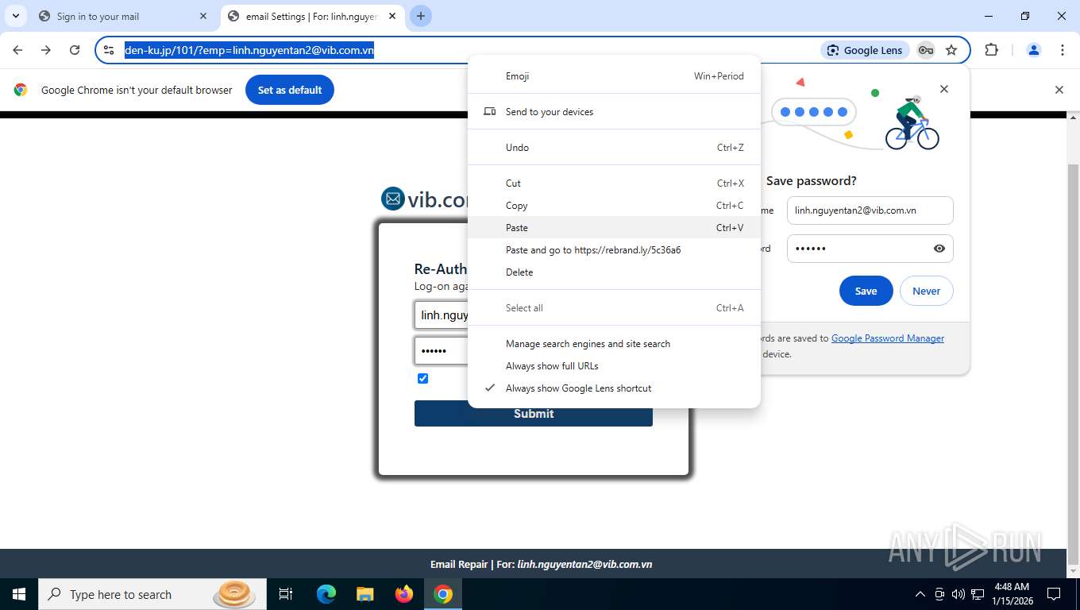Click the taskbar search box
The width and height of the screenshot is (1080, 610).
click(152, 594)
